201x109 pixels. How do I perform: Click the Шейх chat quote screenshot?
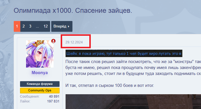click(x=124, y=53)
